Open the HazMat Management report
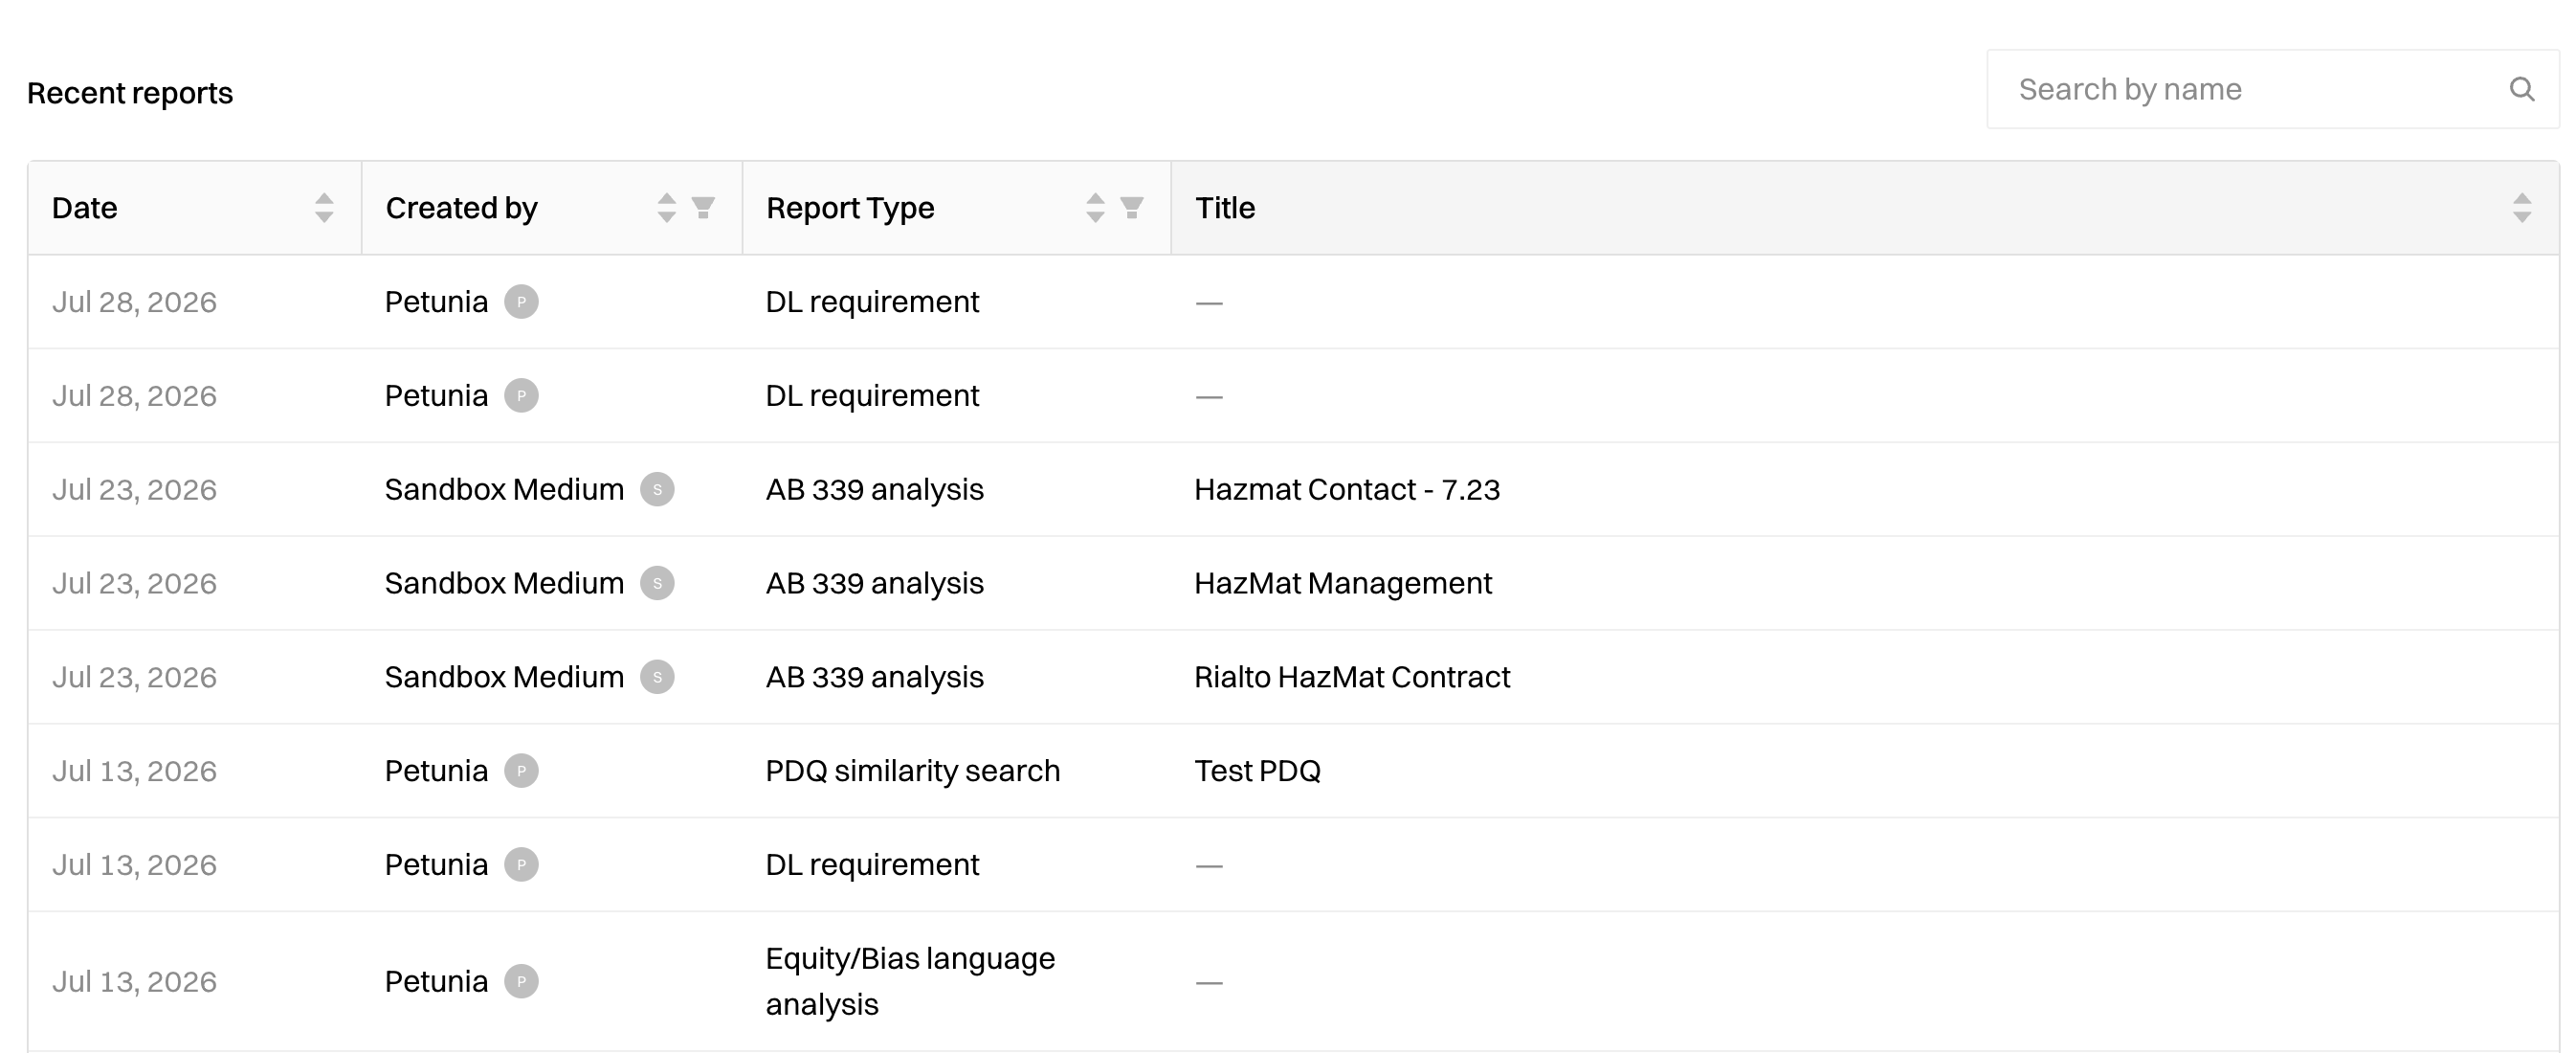The width and height of the screenshot is (2576, 1053). (1343, 583)
